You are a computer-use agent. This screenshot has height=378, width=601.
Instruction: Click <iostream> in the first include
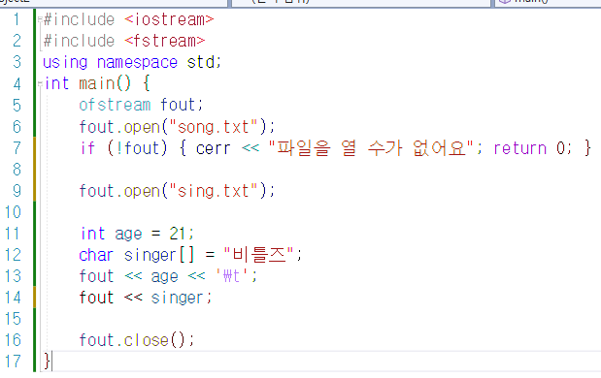[169, 19]
